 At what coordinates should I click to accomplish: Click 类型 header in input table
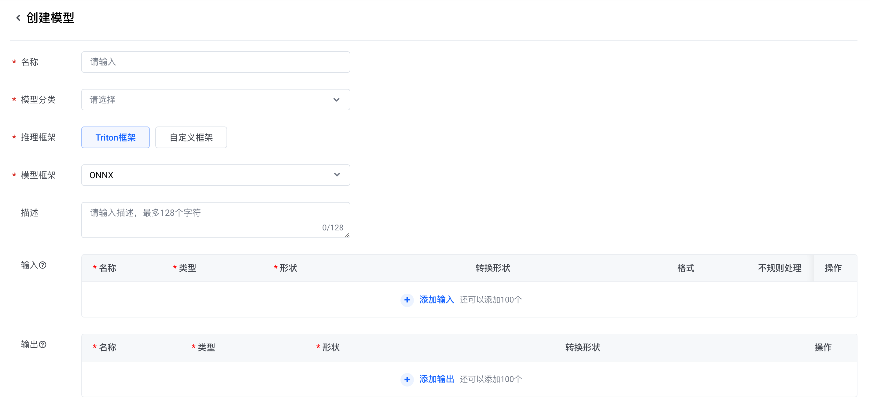click(x=187, y=268)
